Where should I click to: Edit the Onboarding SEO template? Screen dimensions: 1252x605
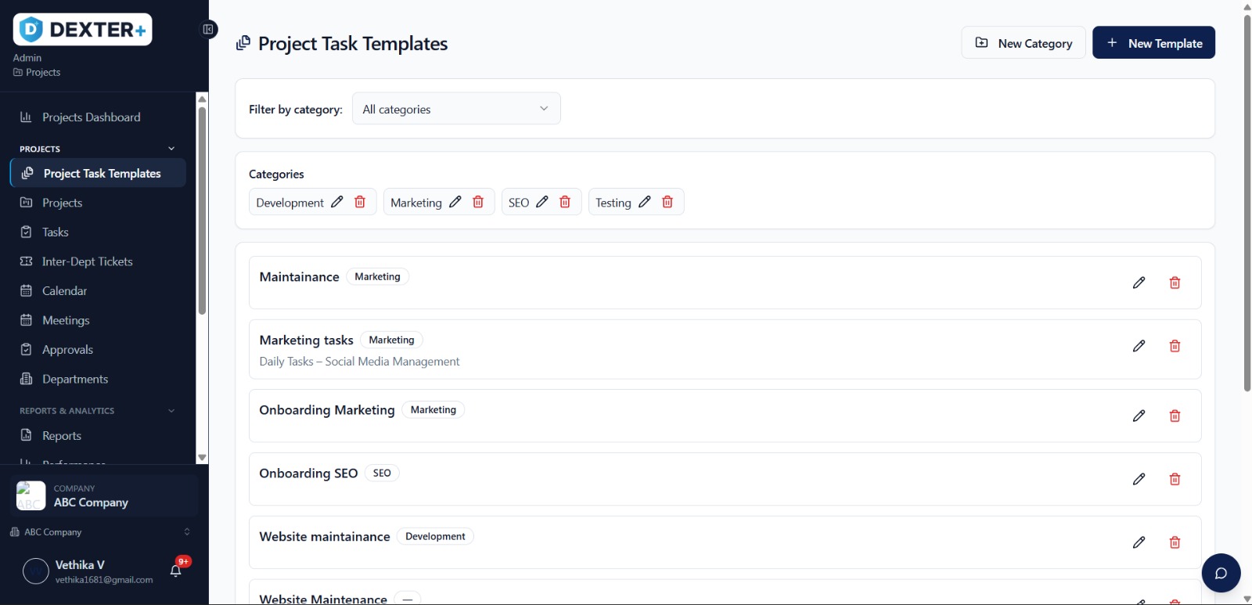click(1139, 479)
